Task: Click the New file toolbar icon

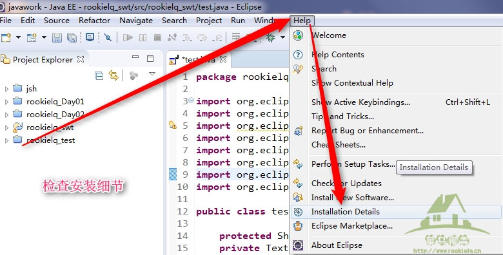Action: pyautogui.click(x=6, y=37)
